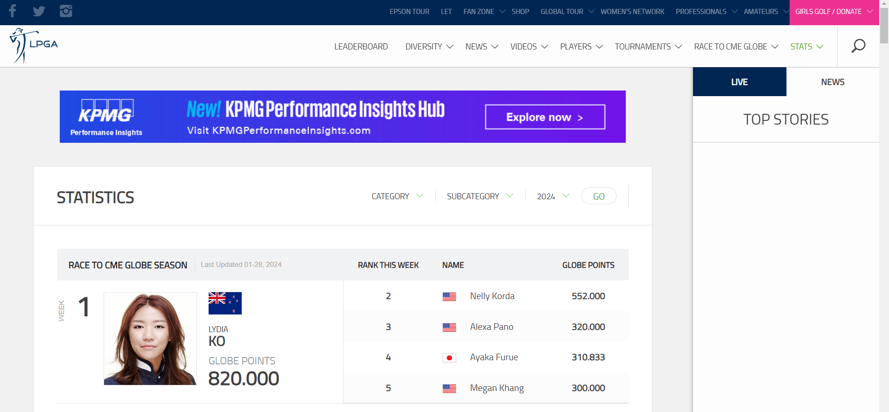Viewport: 889px width, 412px height.
Task: Expand the PROFESSIONALS menu
Action: [706, 11]
